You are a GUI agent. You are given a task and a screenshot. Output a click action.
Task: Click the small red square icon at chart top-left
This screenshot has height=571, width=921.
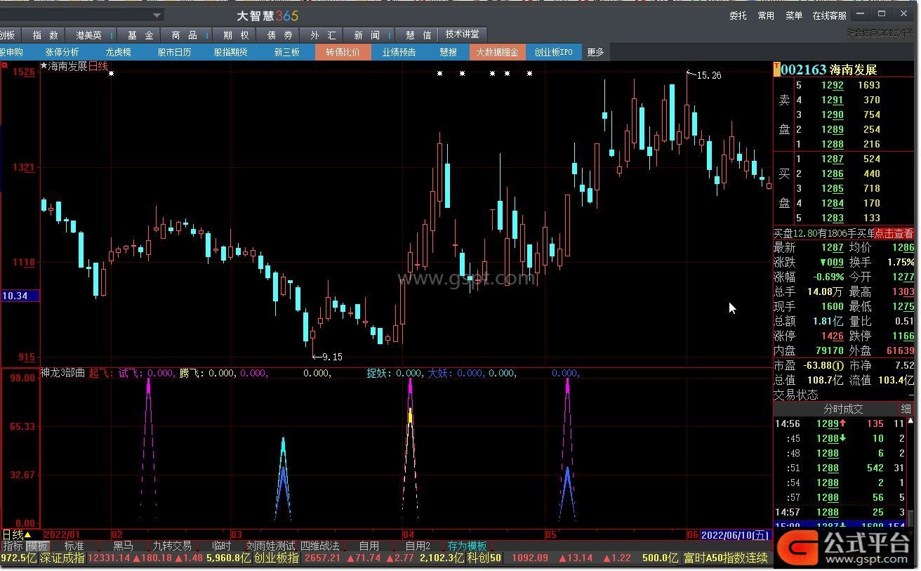tap(4, 65)
